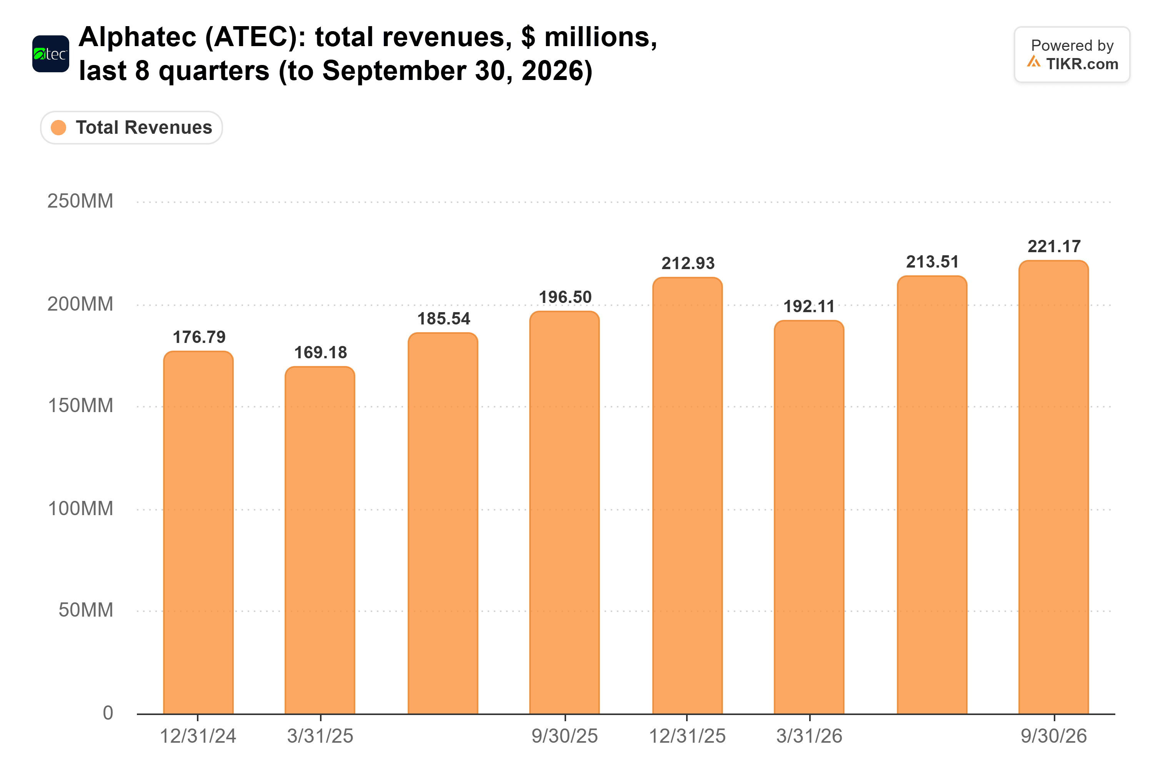The image size is (1163, 775).
Task: Select the 169.18 revenue bar
Action: 320,540
